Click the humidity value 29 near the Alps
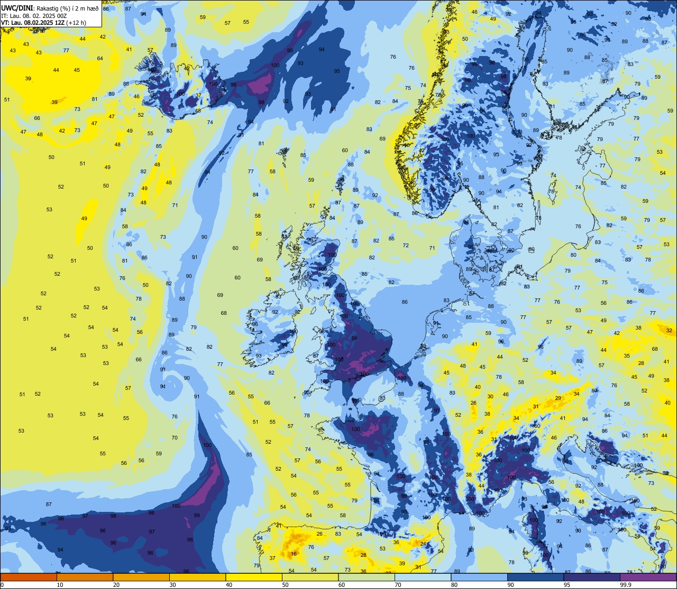Image resolution: width=677 pixels, height=589 pixels. pyautogui.click(x=558, y=398)
